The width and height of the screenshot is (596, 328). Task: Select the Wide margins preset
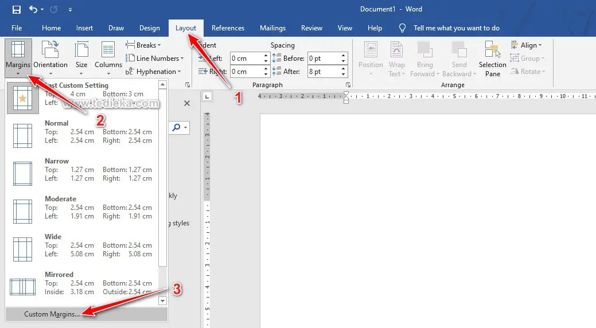[82, 249]
